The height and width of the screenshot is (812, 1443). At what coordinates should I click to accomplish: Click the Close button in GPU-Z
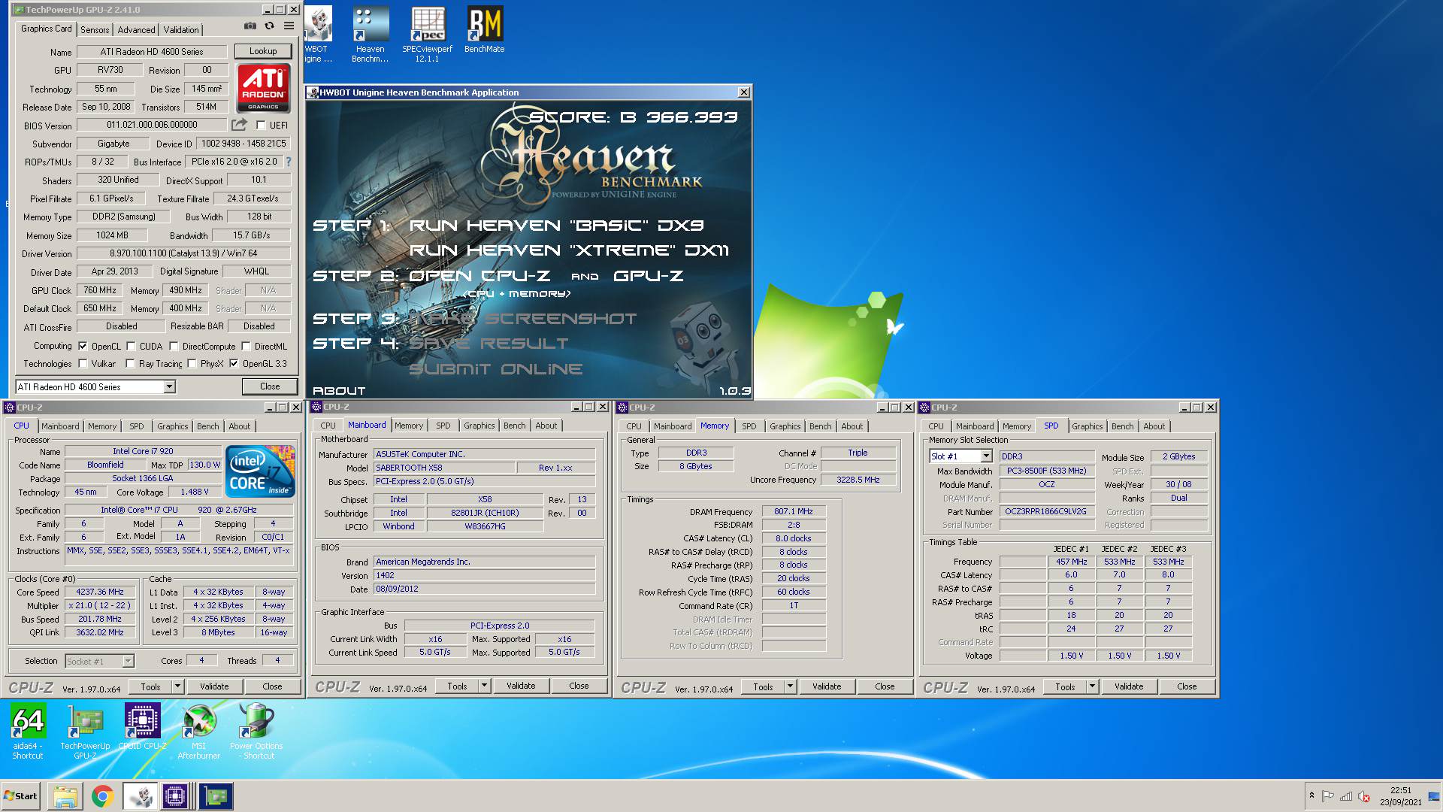(x=270, y=386)
